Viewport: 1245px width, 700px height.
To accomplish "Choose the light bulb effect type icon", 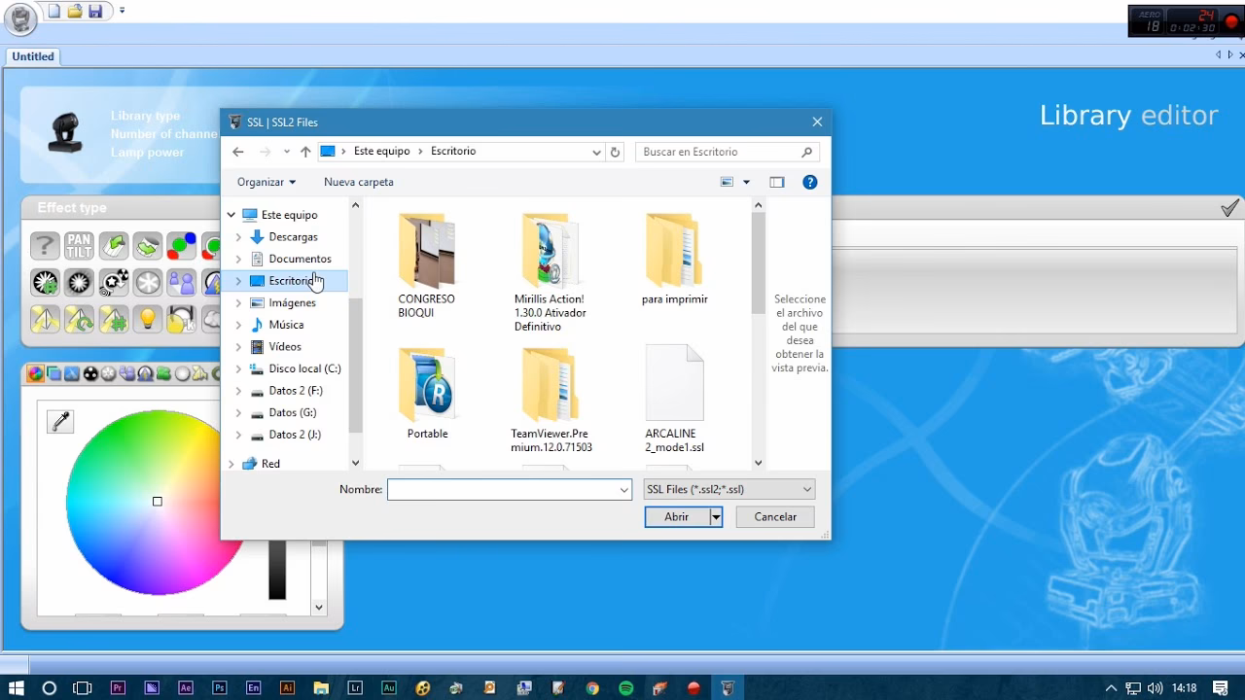I will 147,319.
